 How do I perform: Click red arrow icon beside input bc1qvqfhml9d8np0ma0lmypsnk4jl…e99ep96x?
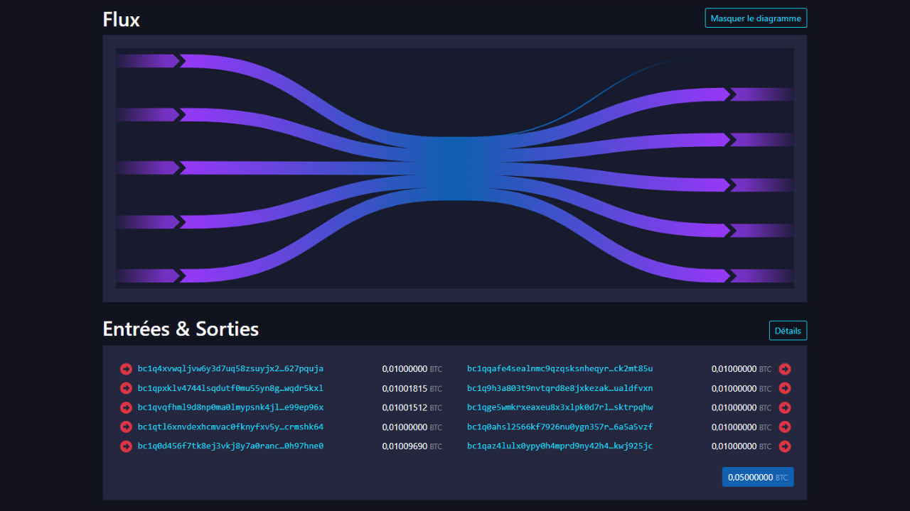coord(126,407)
